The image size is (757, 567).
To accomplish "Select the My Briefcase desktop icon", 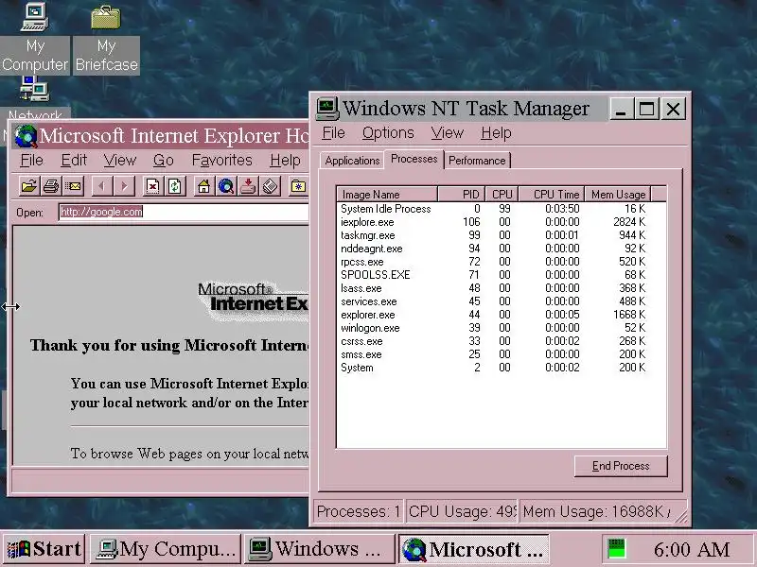I will point(106,38).
